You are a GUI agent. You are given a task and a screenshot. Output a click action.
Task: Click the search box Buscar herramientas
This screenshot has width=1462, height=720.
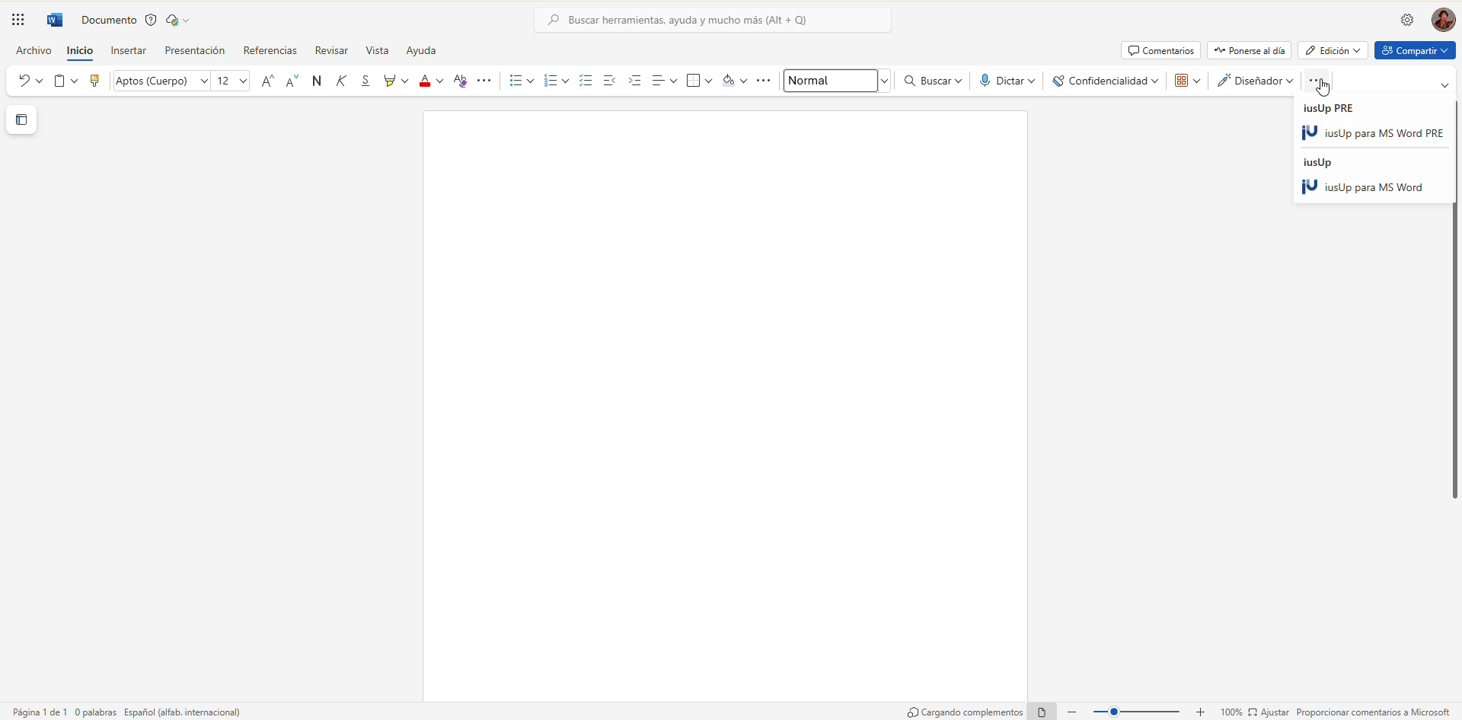[713, 20]
